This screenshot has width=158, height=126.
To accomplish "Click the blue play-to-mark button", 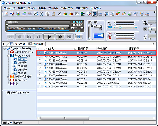I will tap(79, 37).
